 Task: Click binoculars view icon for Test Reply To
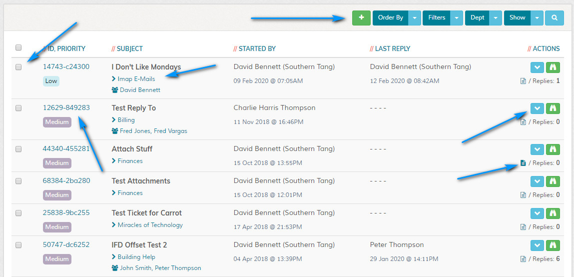tap(553, 108)
